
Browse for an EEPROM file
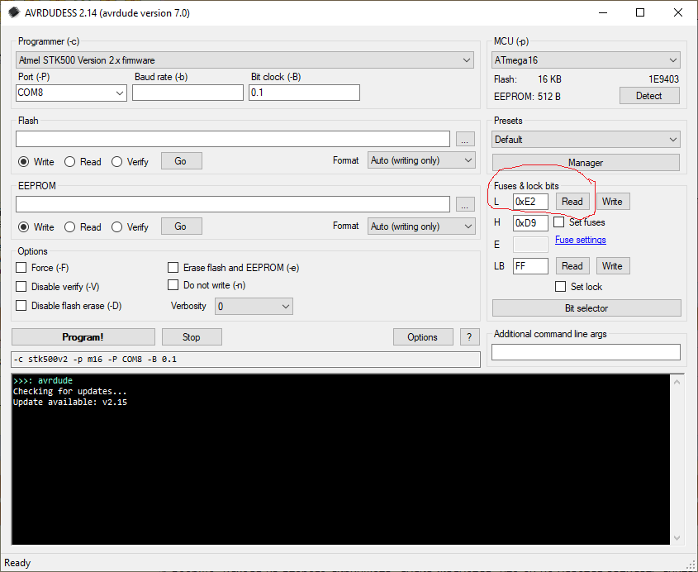pyautogui.click(x=465, y=204)
